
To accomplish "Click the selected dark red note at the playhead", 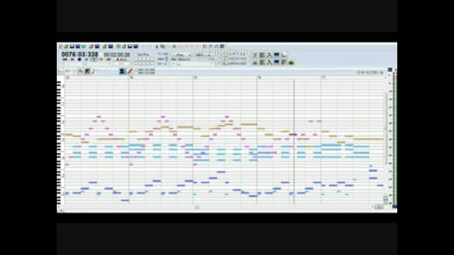I will coord(293,135).
